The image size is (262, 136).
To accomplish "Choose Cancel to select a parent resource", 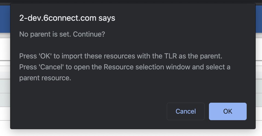I will 186,111.
